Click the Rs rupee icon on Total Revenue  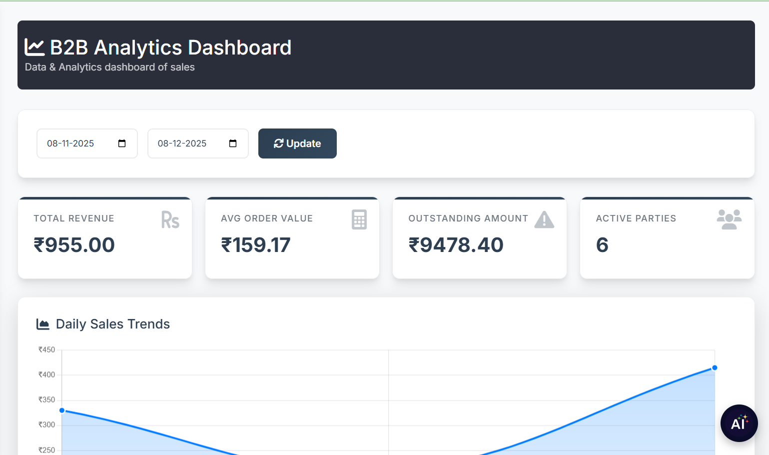click(x=170, y=220)
